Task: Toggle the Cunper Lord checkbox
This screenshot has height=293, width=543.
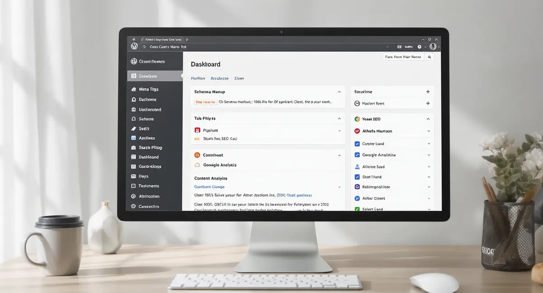Action: pos(357,143)
